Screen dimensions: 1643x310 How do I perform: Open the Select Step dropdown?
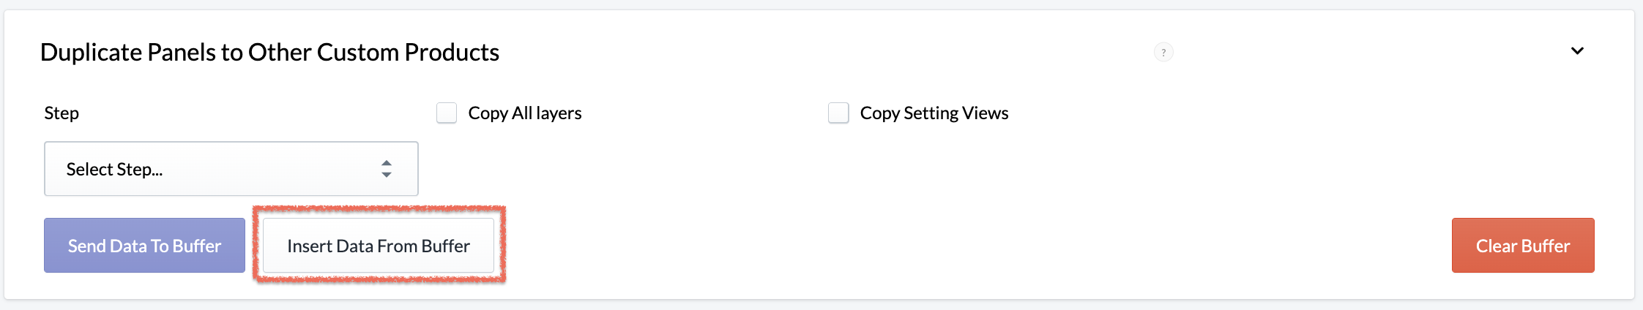point(231,169)
